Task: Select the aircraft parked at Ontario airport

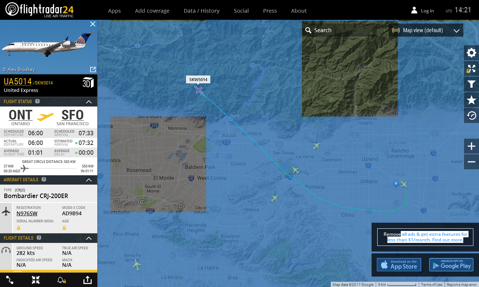Action: (x=403, y=183)
